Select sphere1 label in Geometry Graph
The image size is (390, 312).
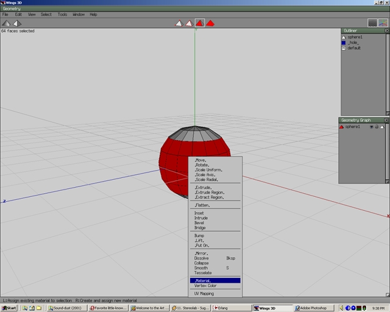pyautogui.click(x=352, y=127)
